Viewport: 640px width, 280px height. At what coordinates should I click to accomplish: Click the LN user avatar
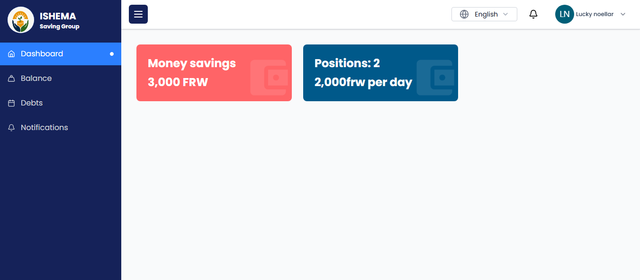(564, 14)
